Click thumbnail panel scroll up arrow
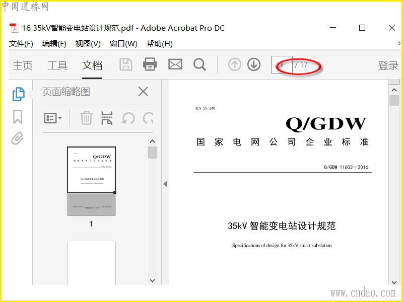 pyautogui.click(x=153, y=141)
